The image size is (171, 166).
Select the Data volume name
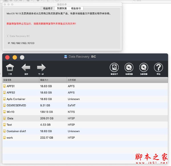pos(10,118)
